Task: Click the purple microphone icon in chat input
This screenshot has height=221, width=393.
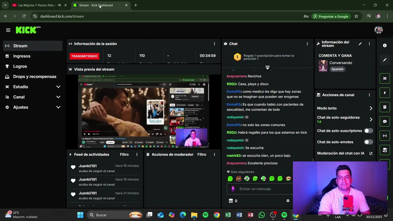Action: [x=233, y=189]
